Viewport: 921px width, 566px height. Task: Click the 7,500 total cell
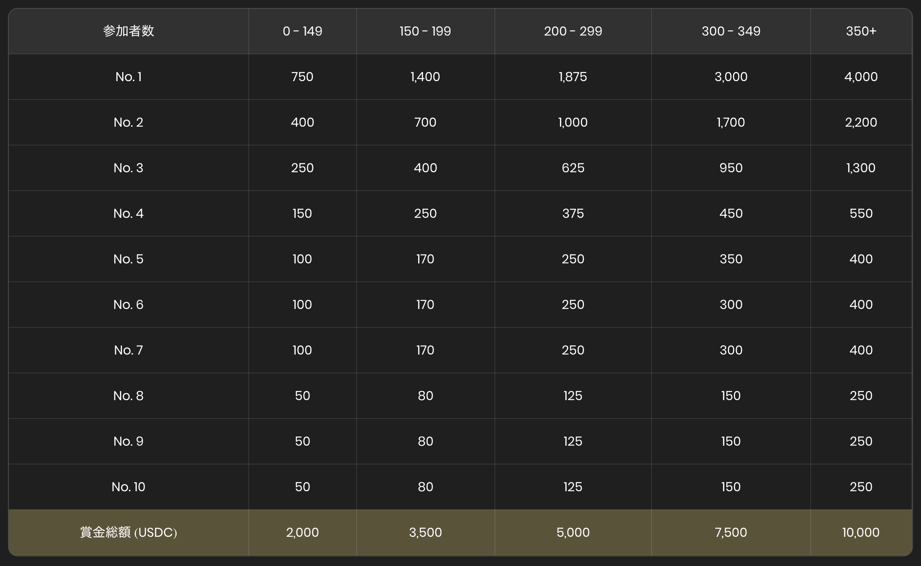pos(731,532)
